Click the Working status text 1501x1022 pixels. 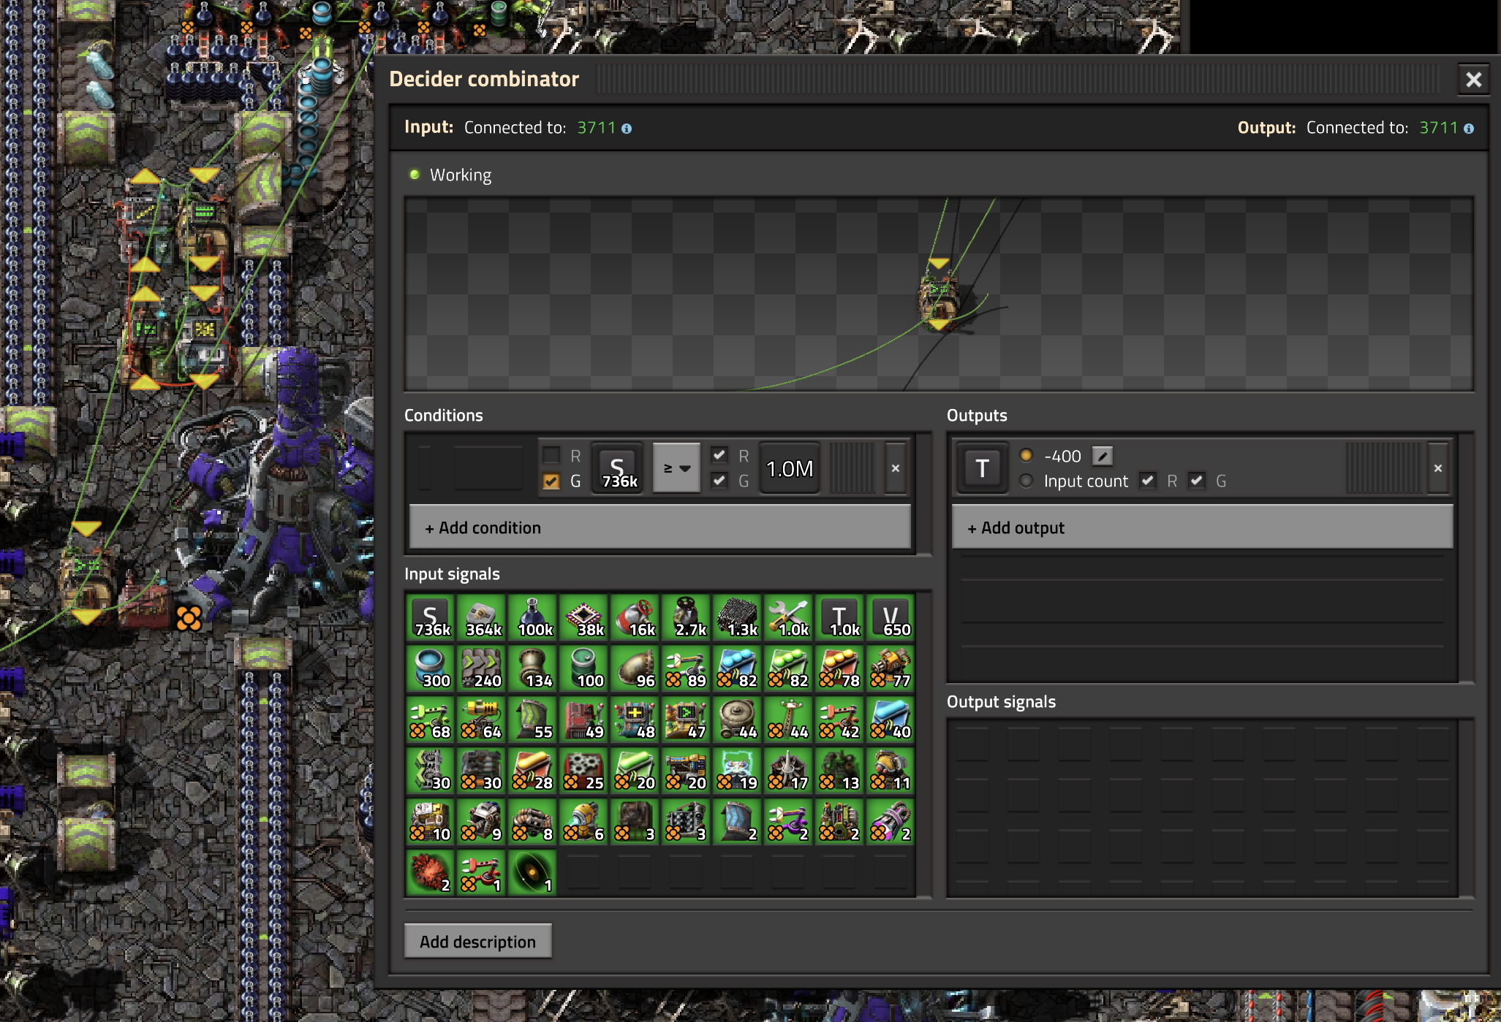tap(461, 175)
